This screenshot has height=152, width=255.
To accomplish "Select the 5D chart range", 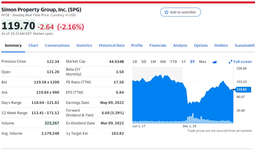I will pos(144,62).
